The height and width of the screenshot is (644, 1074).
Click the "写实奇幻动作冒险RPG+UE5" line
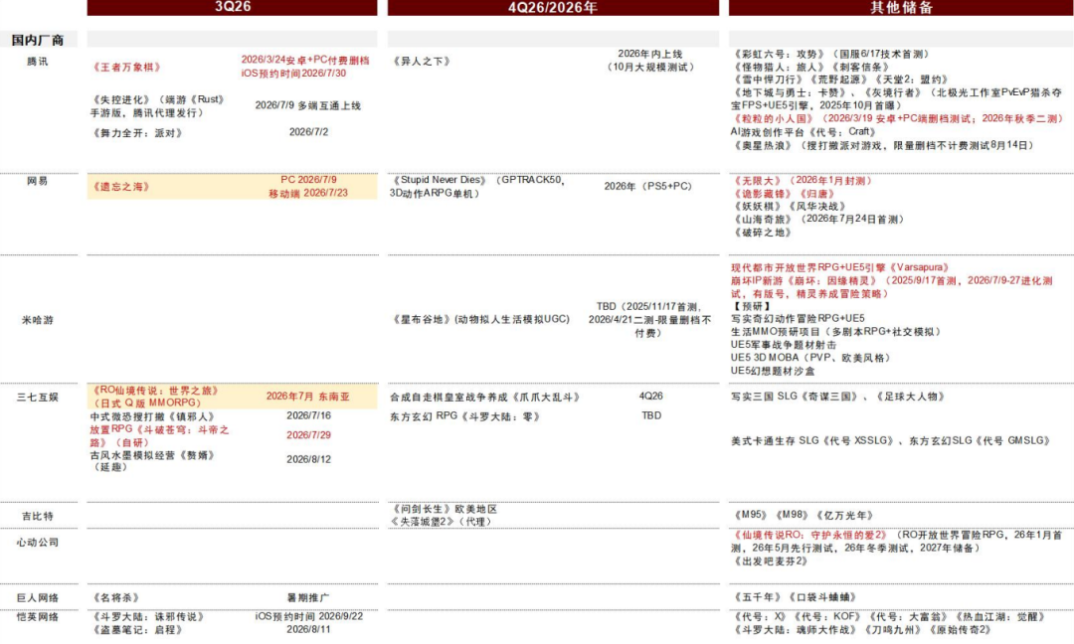798,318
